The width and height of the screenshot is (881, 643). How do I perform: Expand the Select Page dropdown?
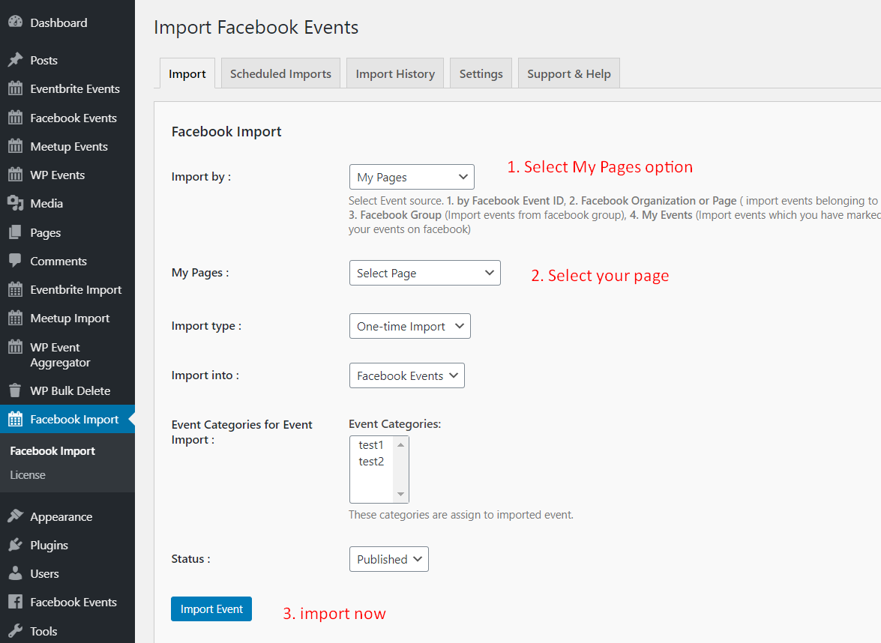(424, 274)
